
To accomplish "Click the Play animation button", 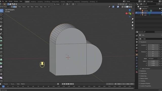I will (69, 84).
